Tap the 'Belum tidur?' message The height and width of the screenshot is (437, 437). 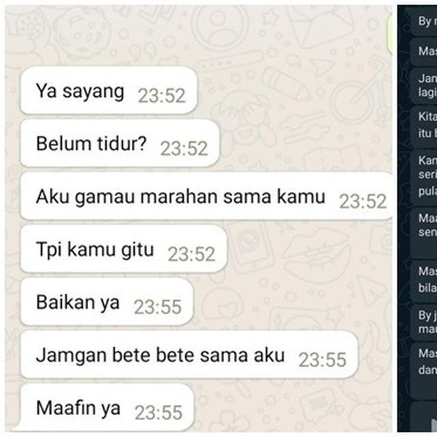[x=120, y=143]
